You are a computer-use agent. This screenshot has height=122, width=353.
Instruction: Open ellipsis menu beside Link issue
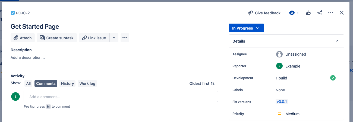(x=125, y=38)
